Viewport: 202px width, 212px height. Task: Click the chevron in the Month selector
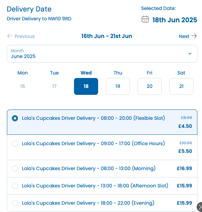pos(190,54)
